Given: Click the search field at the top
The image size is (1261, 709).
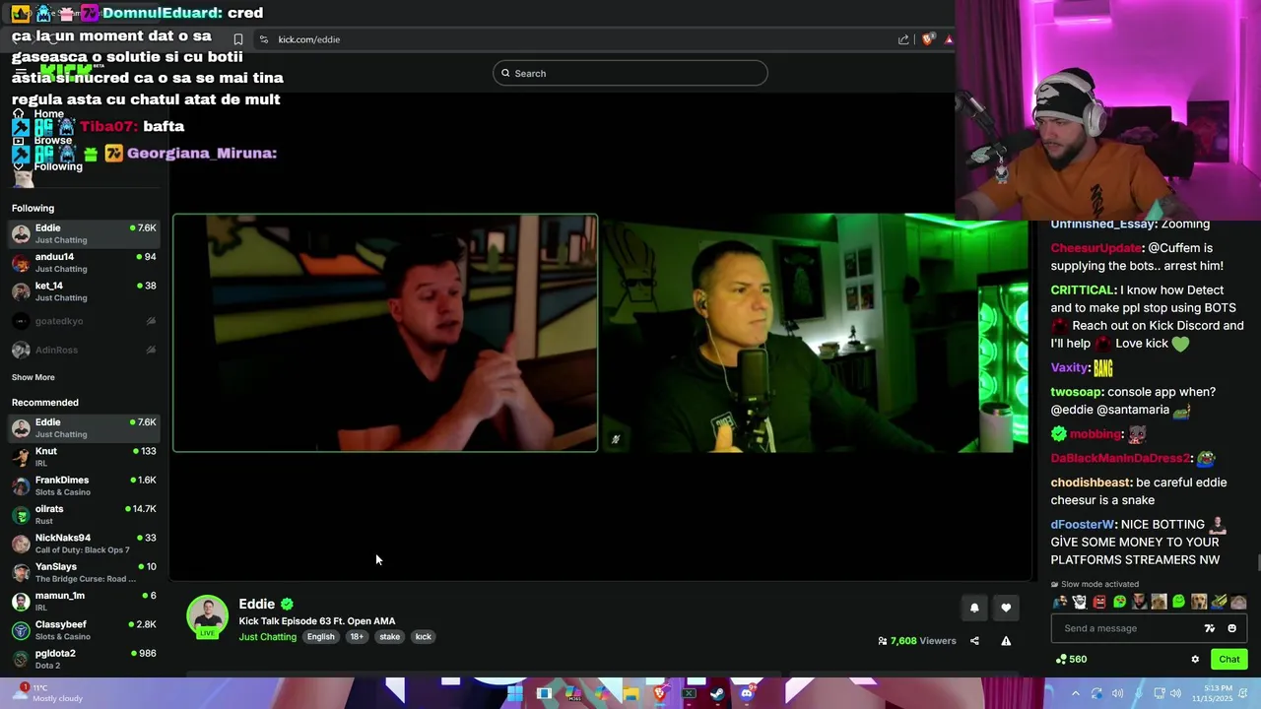Looking at the screenshot, I should click(x=630, y=73).
